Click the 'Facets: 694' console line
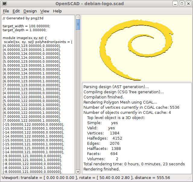 coord(102,154)
